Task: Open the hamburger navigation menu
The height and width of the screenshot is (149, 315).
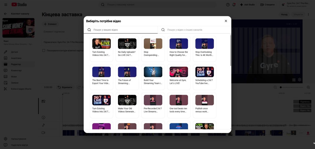Action: 6,5
